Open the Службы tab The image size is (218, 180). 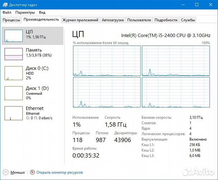click(188, 20)
